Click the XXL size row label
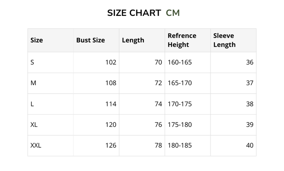The height and width of the screenshot is (171, 284). click(x=36, y=145)
